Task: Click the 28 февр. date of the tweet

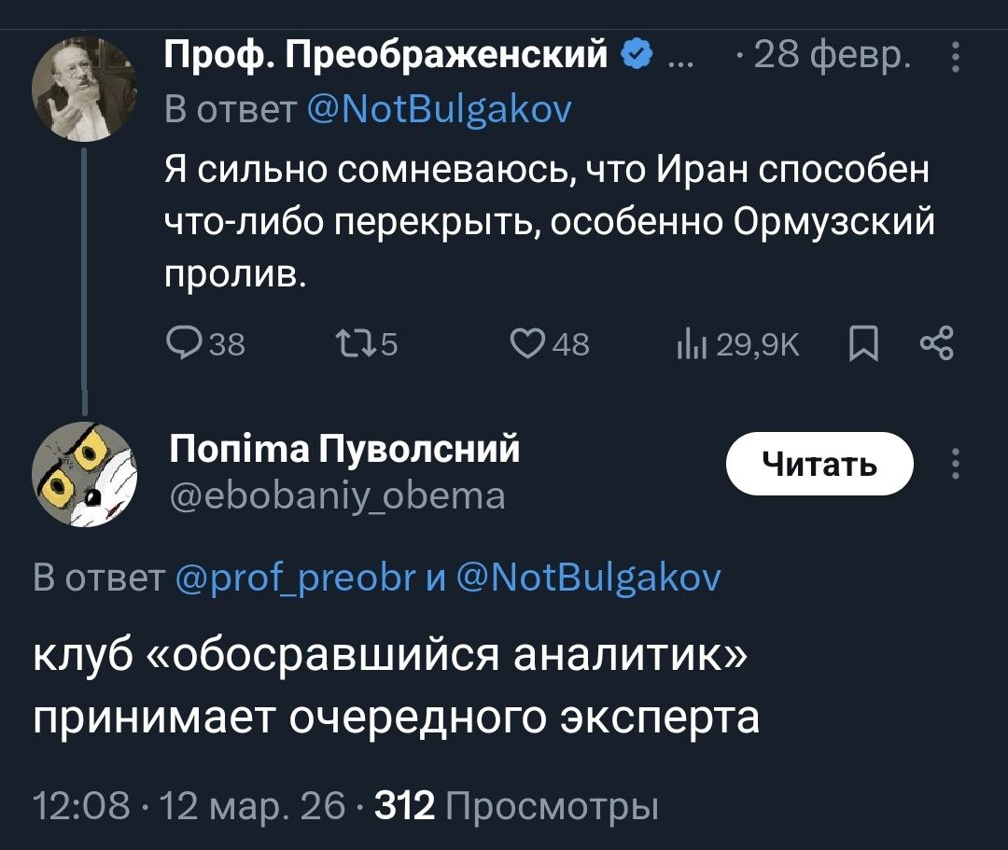Action: [829, 58]
